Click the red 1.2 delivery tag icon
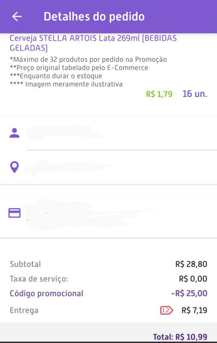217x343 pixels. pos(166,310)
